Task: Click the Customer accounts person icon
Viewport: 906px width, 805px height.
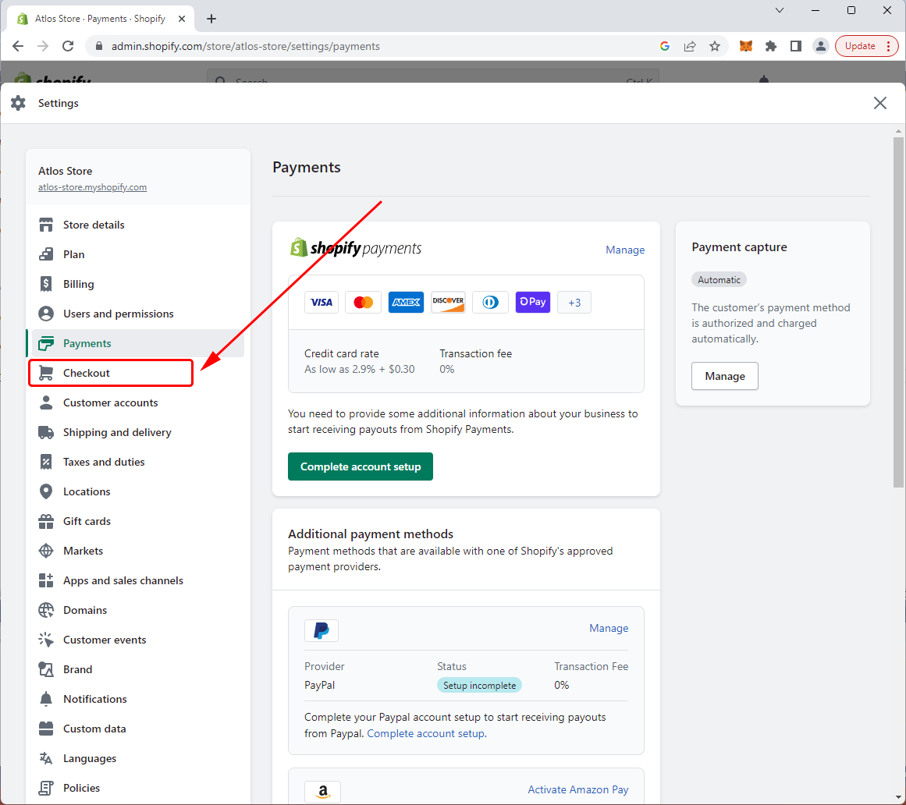Action: point(45,402)
